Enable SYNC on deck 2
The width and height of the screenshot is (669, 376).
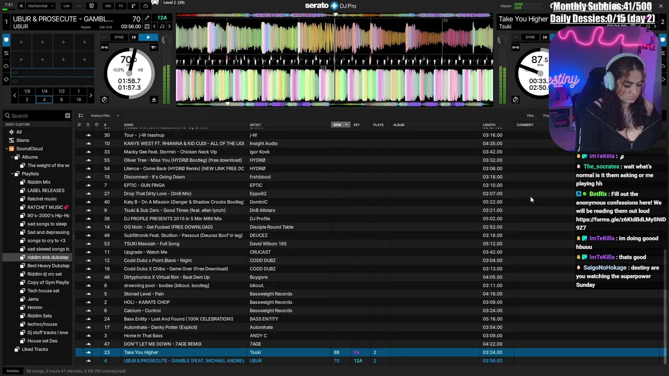(530, 37)
